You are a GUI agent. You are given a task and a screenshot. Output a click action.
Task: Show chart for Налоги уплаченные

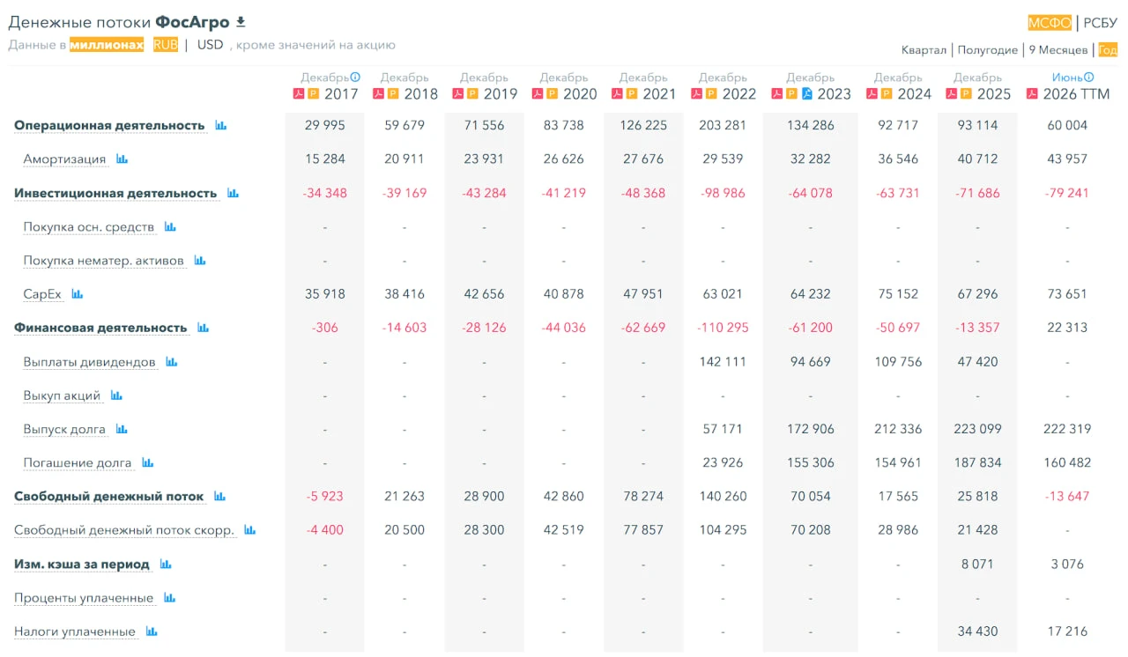[152, 631]
